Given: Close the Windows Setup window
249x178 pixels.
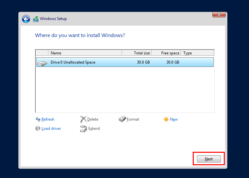Looking at the screenshot, I should point(219,14).
